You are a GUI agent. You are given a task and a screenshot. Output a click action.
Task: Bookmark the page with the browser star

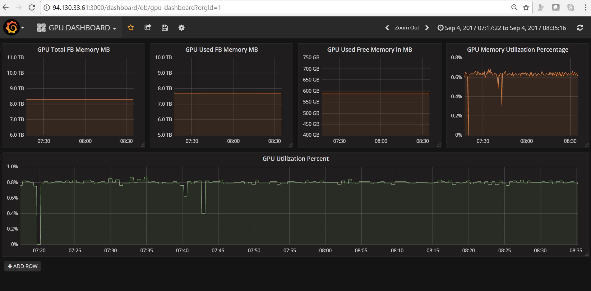[x=526, y=7]
